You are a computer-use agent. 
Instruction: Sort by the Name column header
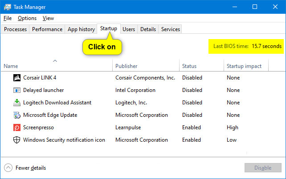coord(57,65)
